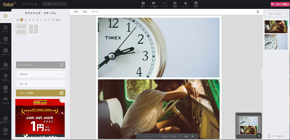Open the アート collage sidebar tab
This screenshot has width=290, height=140.
[6, 29]
